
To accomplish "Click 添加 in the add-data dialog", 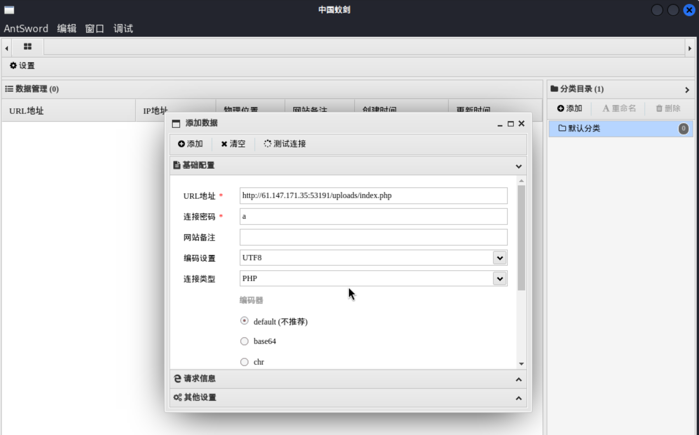I will [190, 144].
